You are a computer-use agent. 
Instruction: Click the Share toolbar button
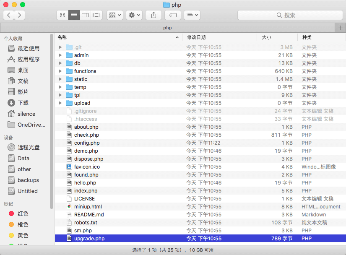153,15
